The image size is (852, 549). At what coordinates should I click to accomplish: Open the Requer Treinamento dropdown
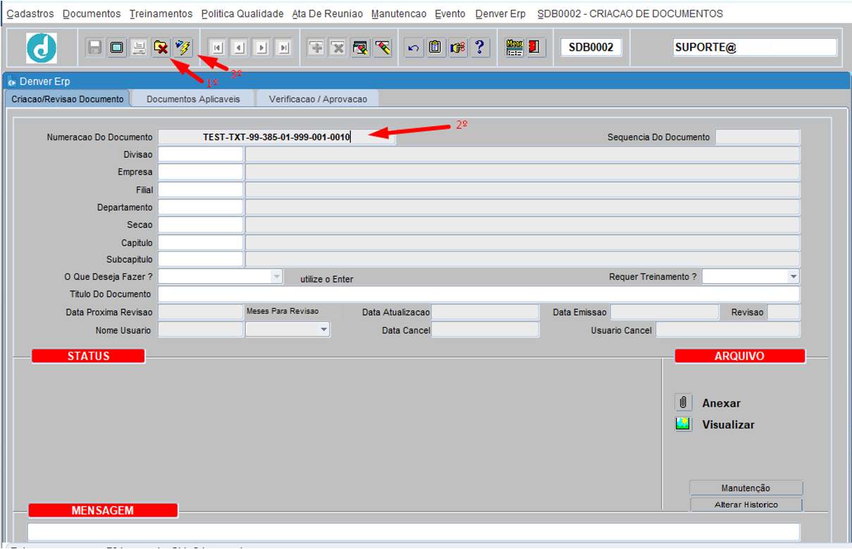(x=794, y=277)
